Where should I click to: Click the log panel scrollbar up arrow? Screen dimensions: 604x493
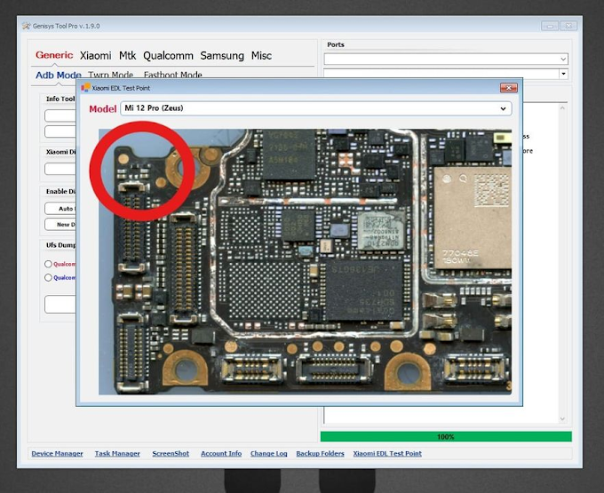pos(562,108)
